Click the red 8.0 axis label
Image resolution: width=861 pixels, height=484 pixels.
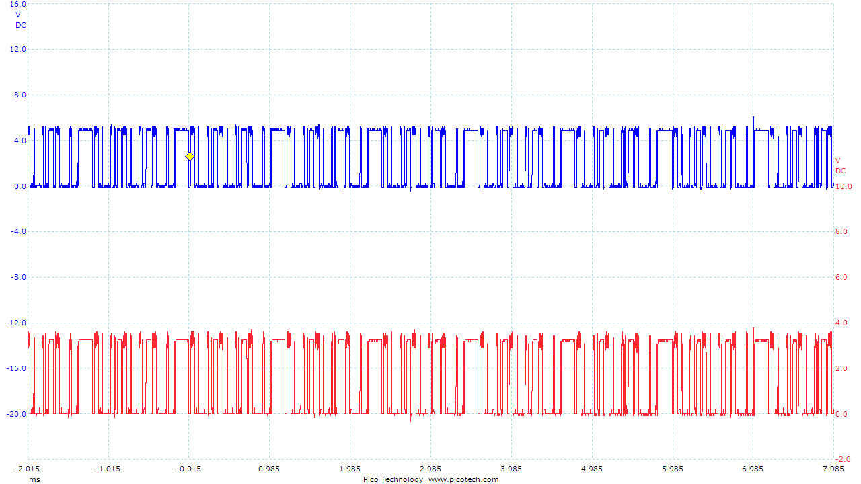click(841, 231)
